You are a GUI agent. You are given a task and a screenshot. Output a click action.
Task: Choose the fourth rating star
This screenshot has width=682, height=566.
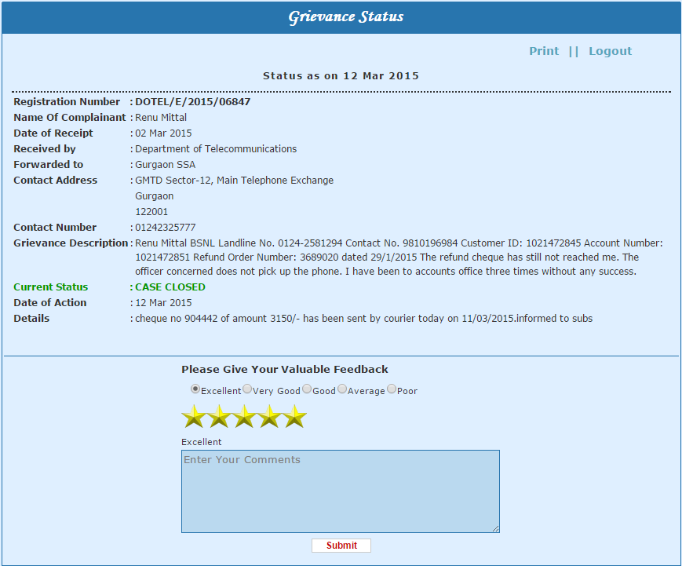269,417
